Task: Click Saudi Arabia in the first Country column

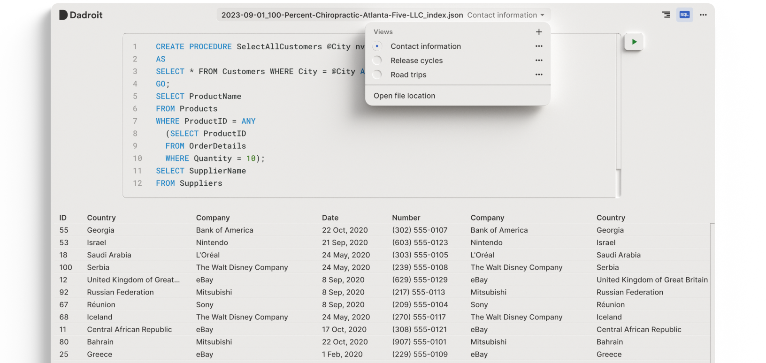Action: (x=109, y=255)
